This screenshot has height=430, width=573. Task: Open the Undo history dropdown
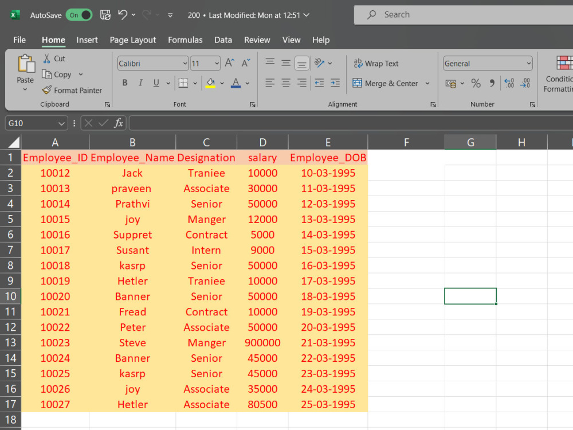pyautogui.click(x=134, y=15)
